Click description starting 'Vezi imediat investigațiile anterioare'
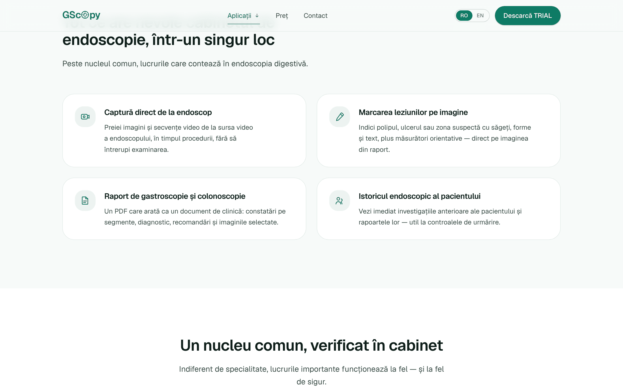The width and height of the screenshot is (623, 389). click(x=440, y=217)
